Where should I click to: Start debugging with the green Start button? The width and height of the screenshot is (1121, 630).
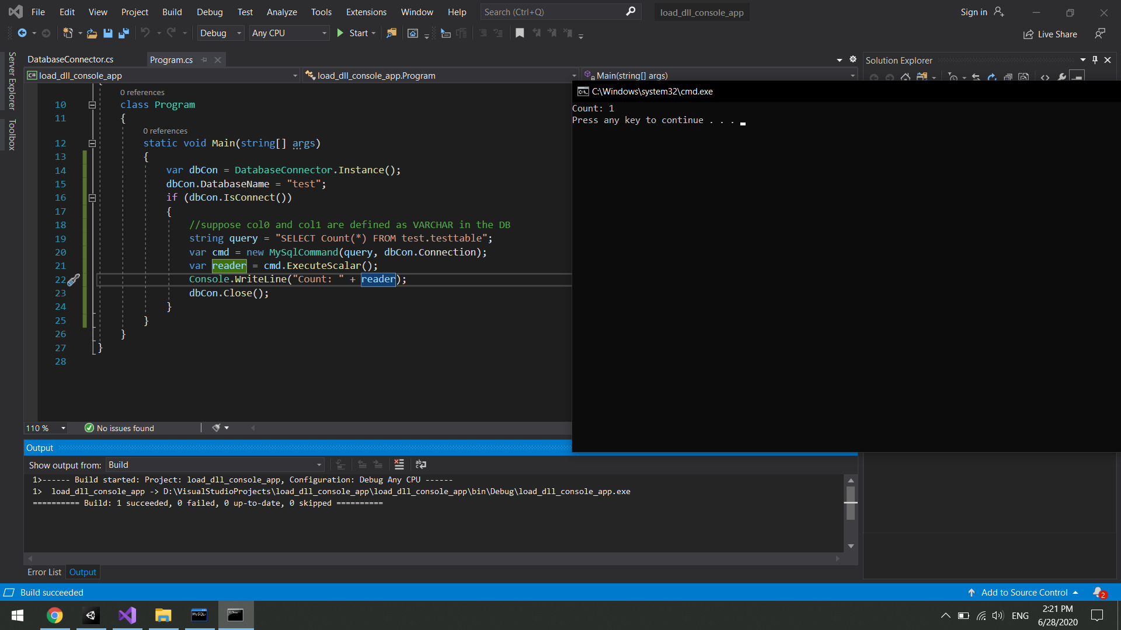[340, 33]
